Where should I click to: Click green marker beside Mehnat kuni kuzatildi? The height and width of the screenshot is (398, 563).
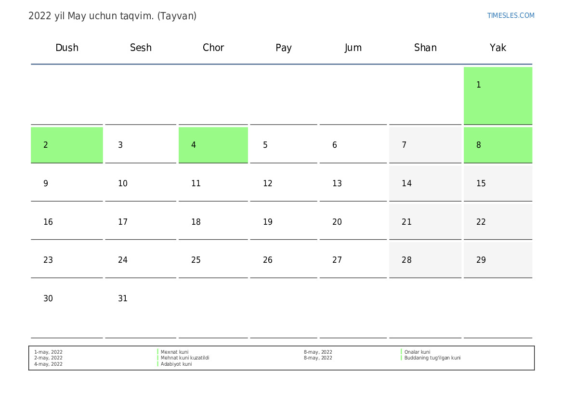coord(157,358)
